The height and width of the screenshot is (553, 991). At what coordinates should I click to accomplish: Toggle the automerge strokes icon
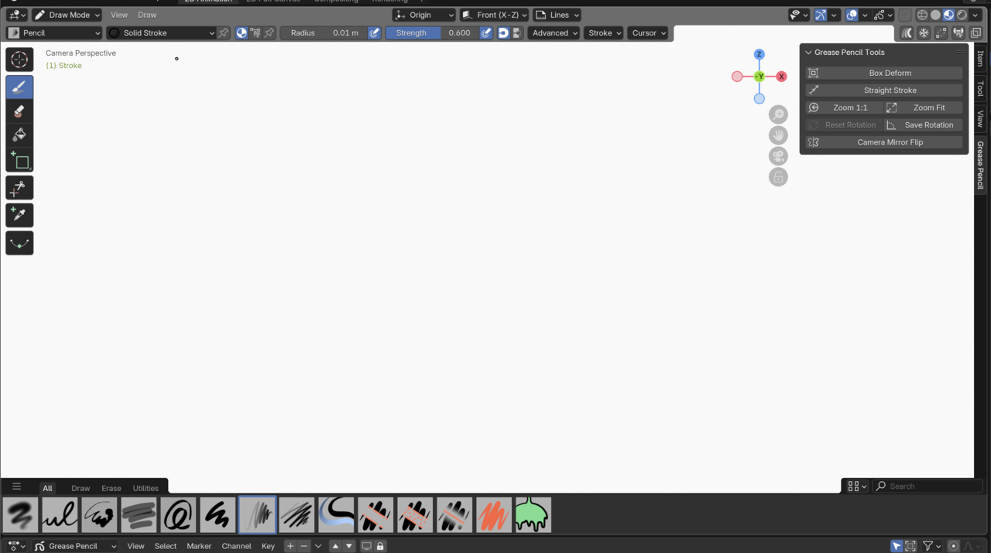coord(958,33)
